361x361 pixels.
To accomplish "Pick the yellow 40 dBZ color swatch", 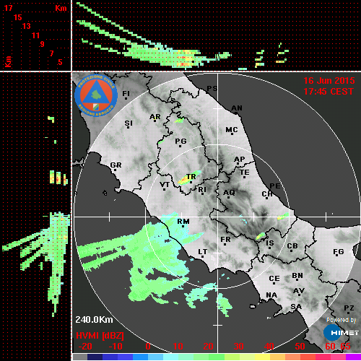I will [262, 357].
